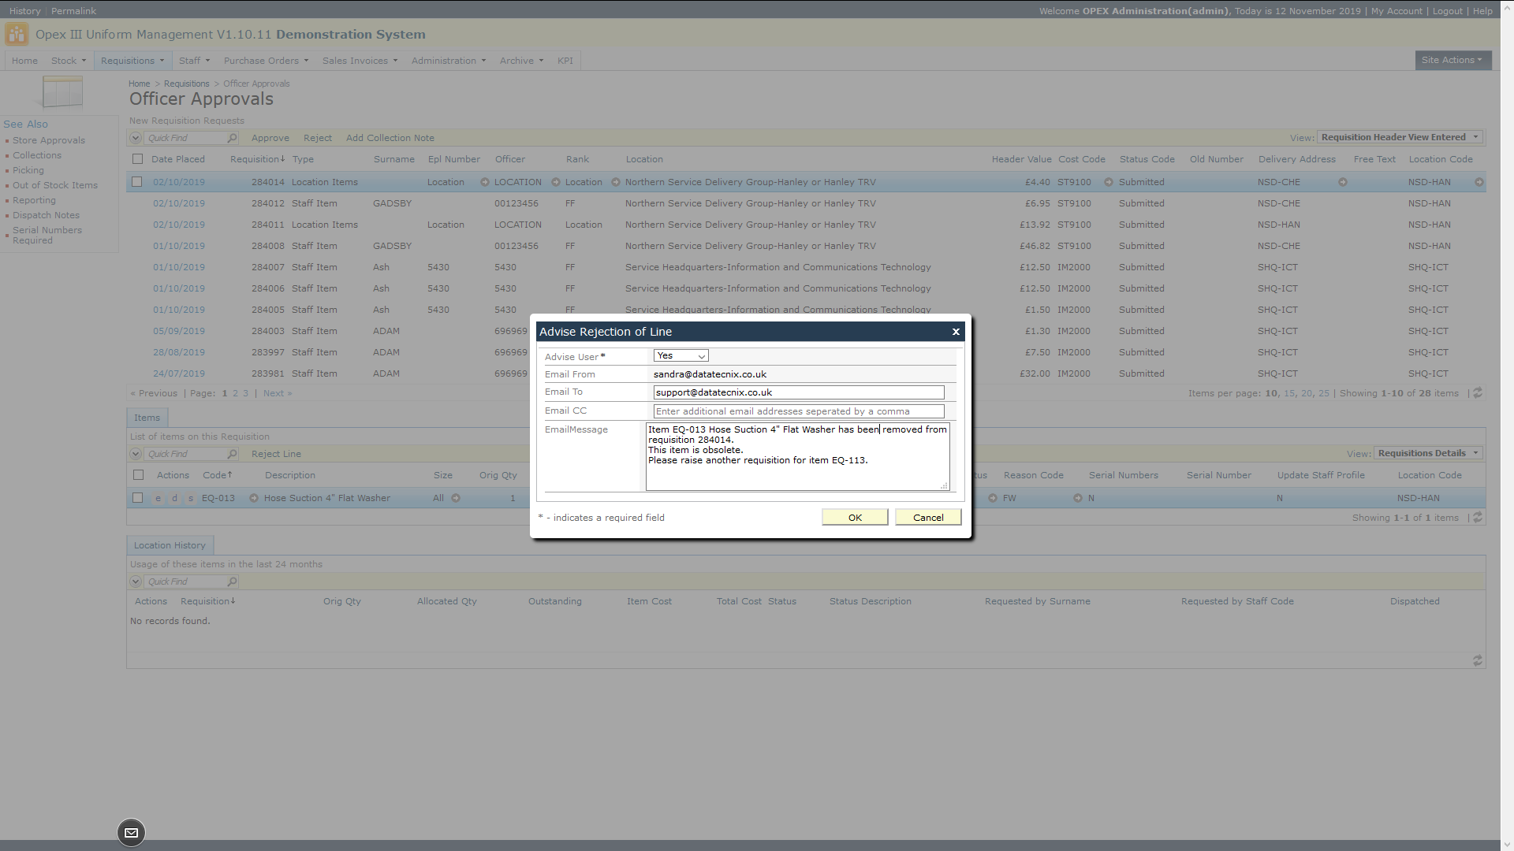Close the Advise Rejection of Line dialog
Image resolution: width=1514 pixels, height=851 pixels.
956,332
